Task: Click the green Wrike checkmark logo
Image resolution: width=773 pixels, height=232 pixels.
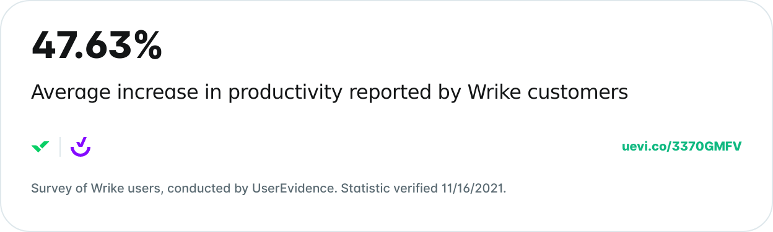Action: click(40, 147)
